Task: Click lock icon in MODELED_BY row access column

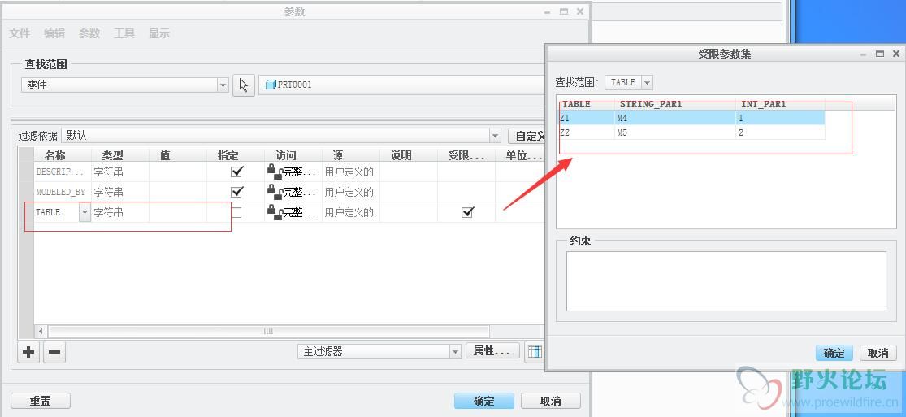Action: click(274, 192)
